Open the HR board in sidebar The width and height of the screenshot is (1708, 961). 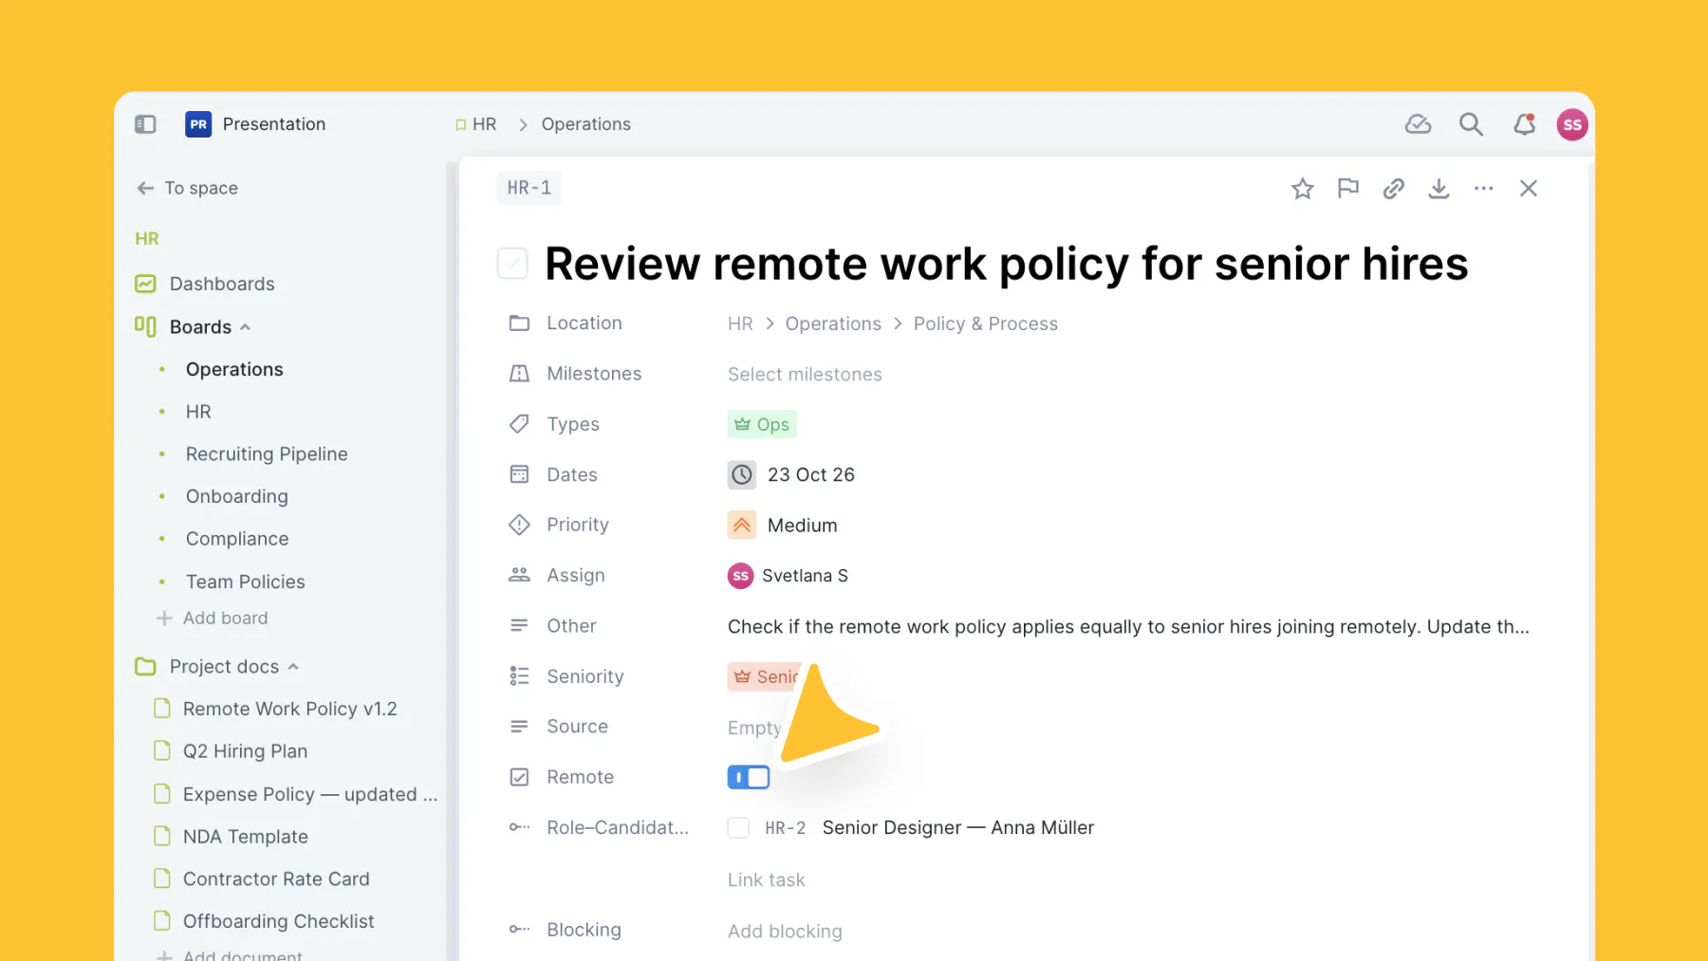point(198,412)
